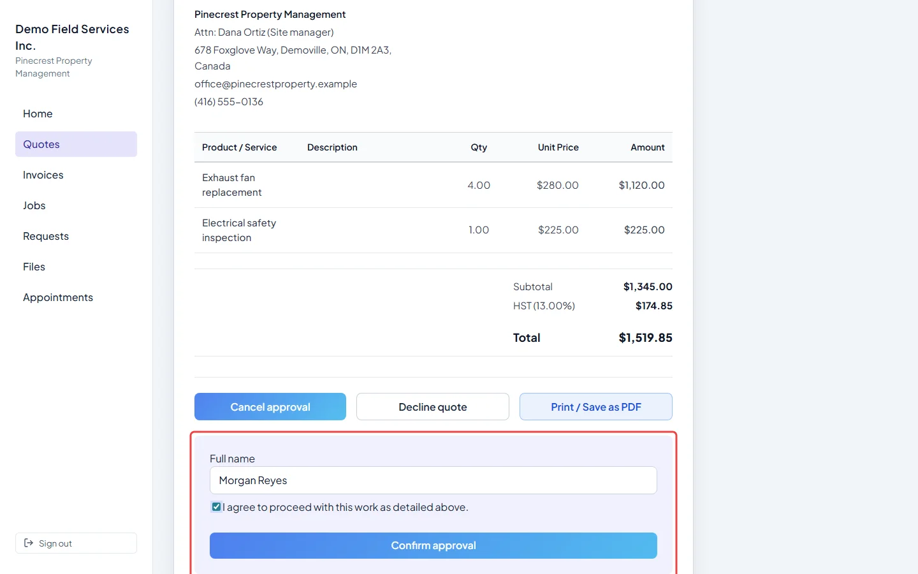Navigate to Jobs

76,205
